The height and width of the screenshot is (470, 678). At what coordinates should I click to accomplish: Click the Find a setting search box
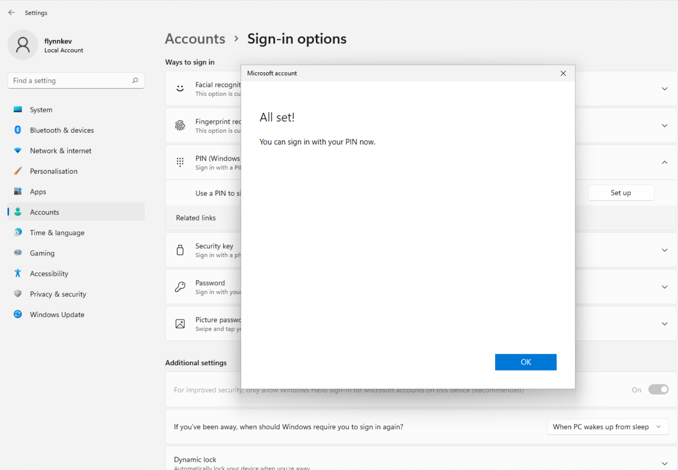pos(70,81)
